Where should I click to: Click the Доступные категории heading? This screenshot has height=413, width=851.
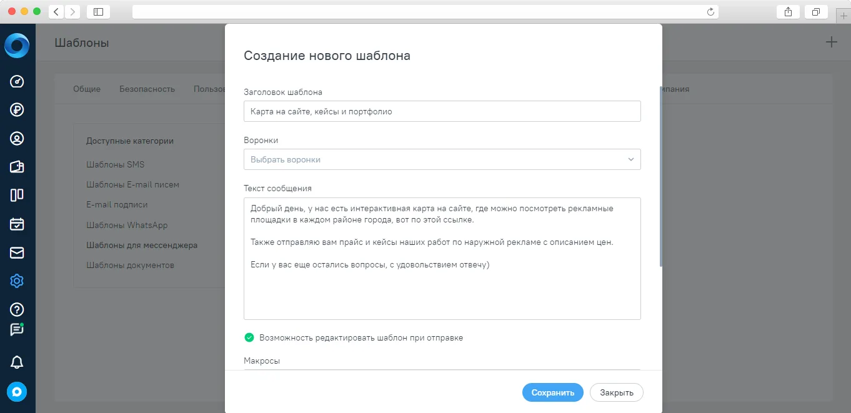click(x=130, y=141)
